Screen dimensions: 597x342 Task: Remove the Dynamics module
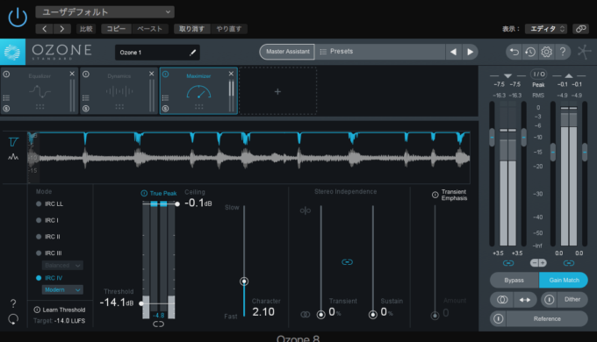pos(152,74)
